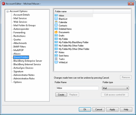Screen dimensions: 136x115
Task: Click the Contacts book icon
Action: pyautogui.click(x=56, y=25)
